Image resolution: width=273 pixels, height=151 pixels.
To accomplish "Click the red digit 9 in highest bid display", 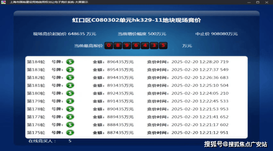I will [x=127, y=46].
